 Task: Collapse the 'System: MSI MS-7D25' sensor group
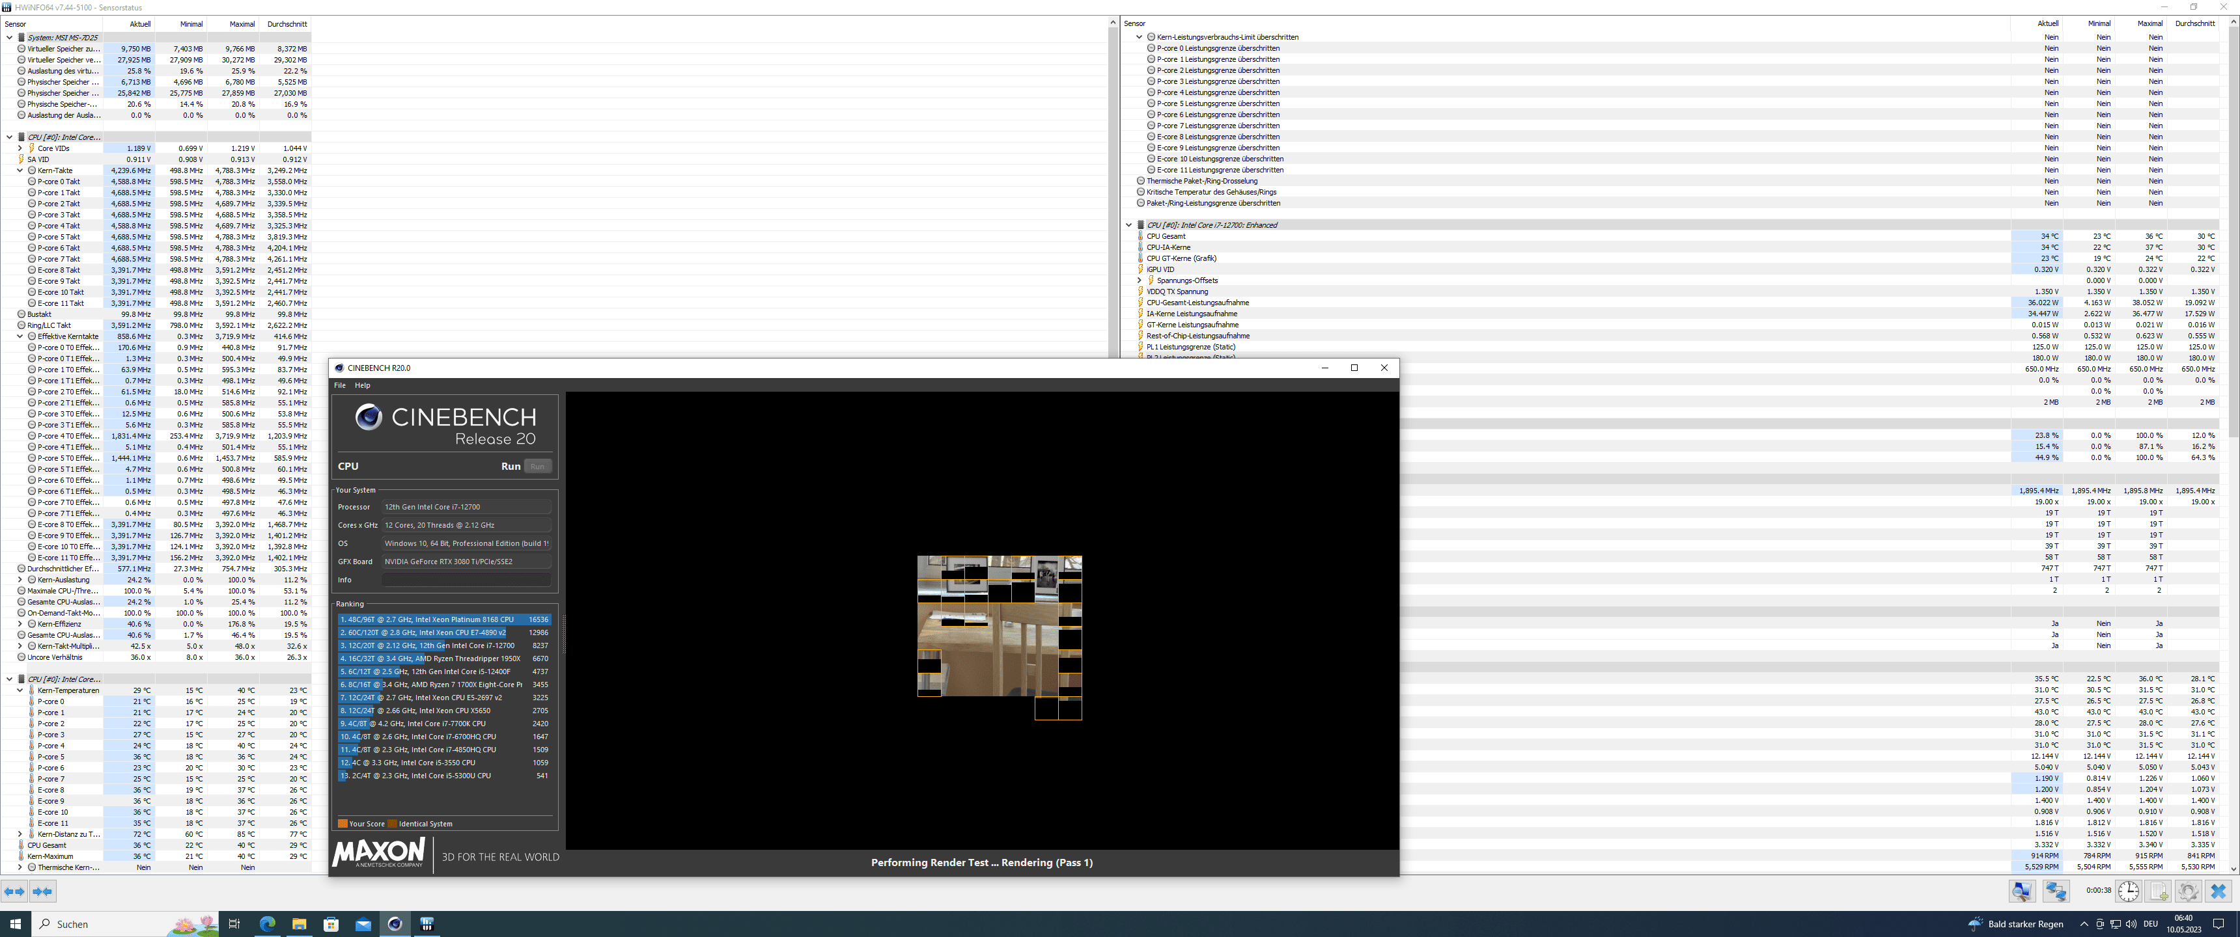(x=10, y=37)
